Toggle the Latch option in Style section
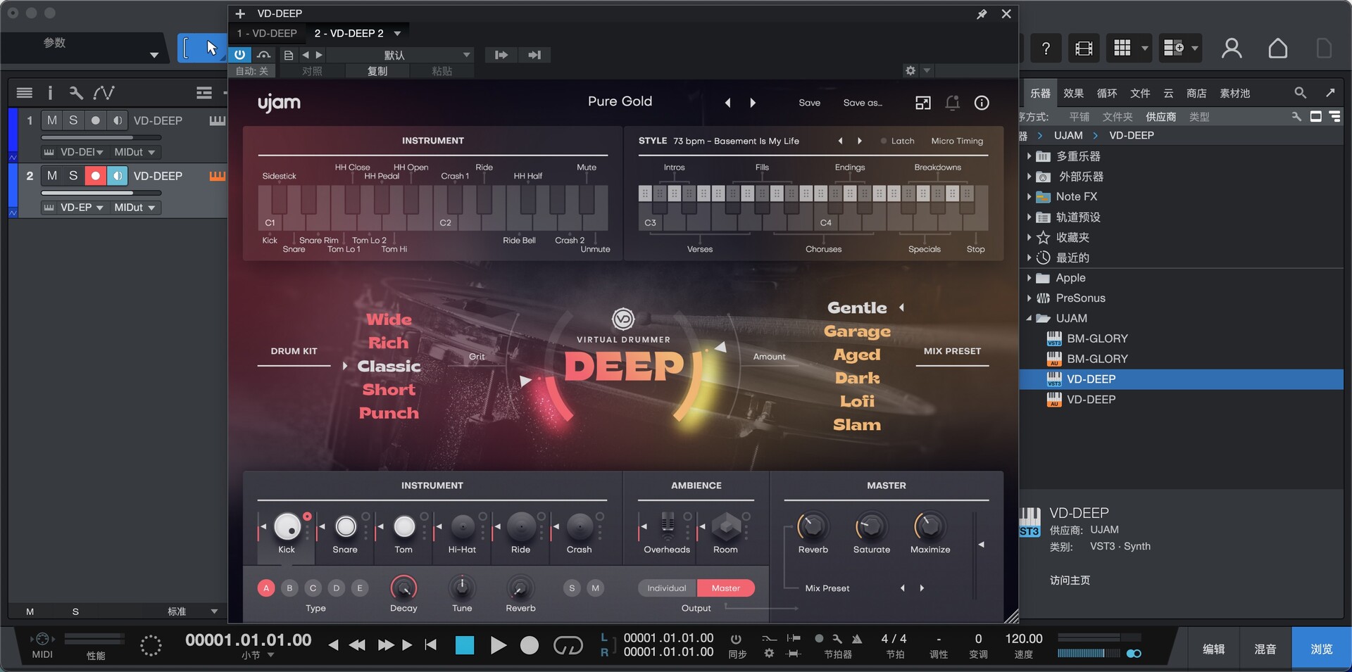Screen dimensions: 1352x672 click(897, 141)
